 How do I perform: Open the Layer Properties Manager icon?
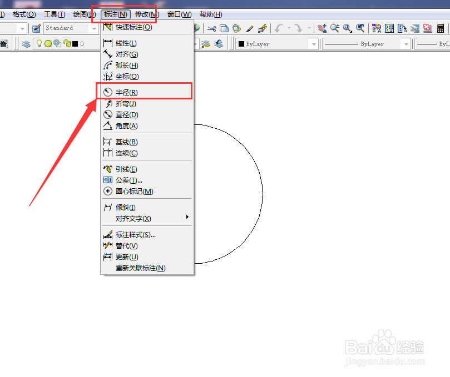pos(26,44)
